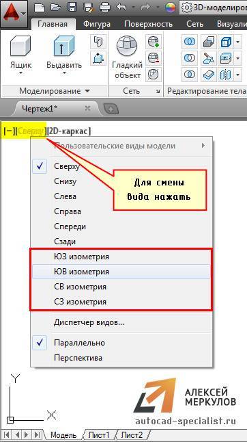Click the Гладкий объект mesh tool
The image size is (247, 442).
click(x=128, y=57)
